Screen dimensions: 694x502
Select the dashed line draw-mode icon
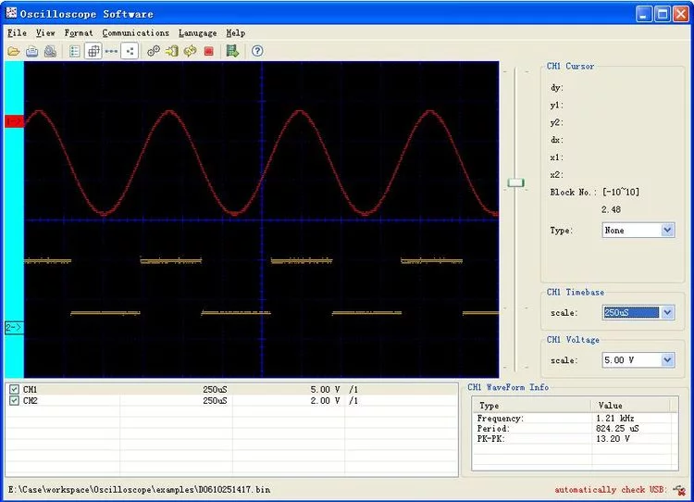pyautogui.click(x=111, y=51)
